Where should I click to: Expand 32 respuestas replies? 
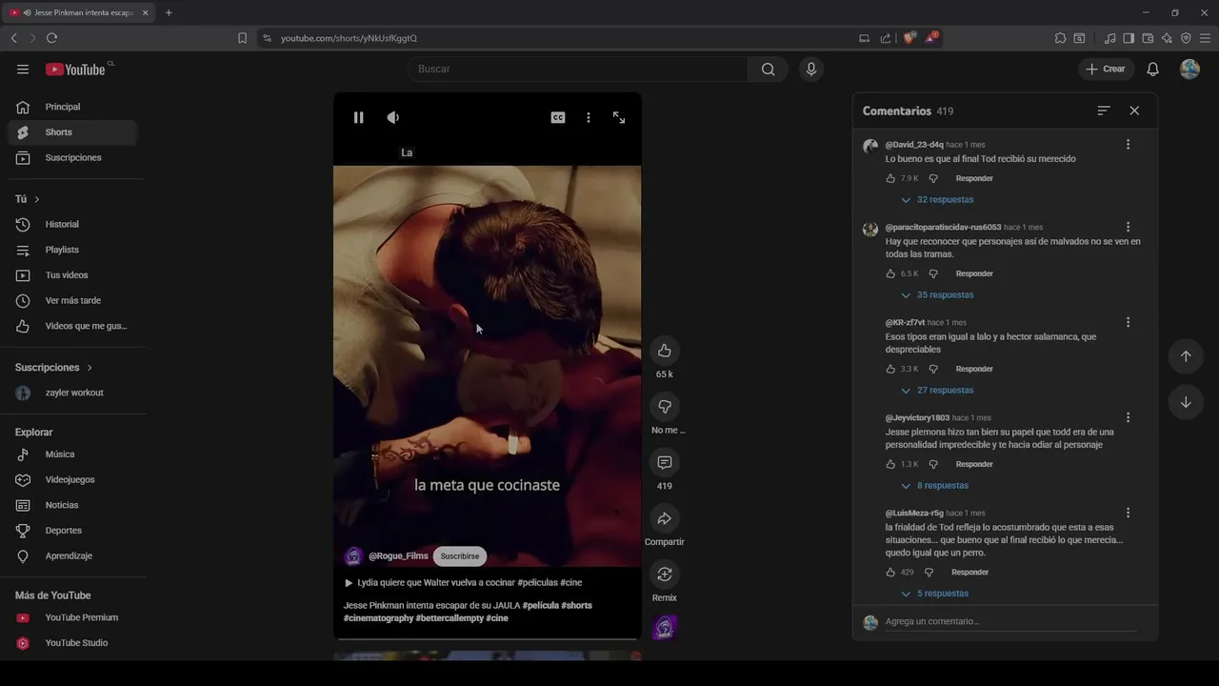[x=937, y=200]
